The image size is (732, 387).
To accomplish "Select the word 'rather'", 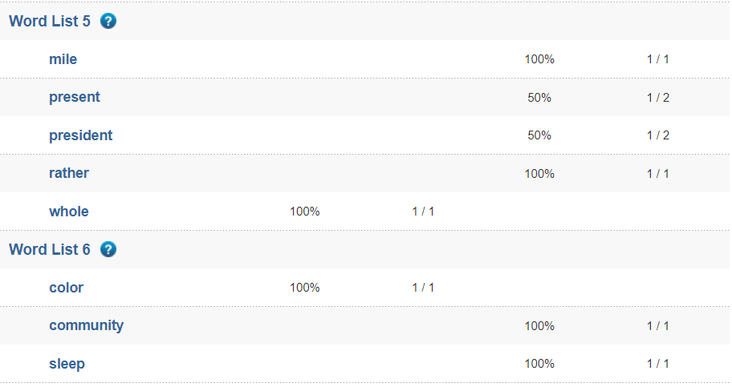I will click(x=69, y=173).
